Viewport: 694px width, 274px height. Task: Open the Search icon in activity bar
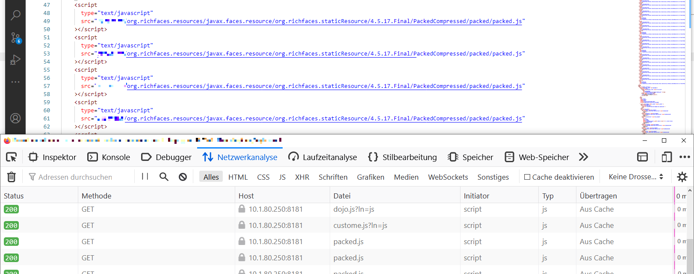pos(15,15)
